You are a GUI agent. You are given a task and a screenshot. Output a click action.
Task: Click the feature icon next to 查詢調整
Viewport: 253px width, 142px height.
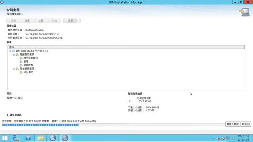pyautogui.click(x=21, y=65)
